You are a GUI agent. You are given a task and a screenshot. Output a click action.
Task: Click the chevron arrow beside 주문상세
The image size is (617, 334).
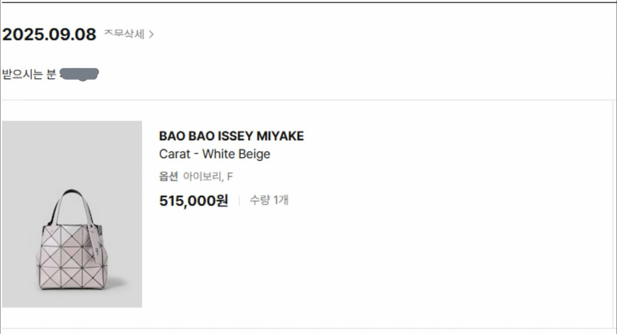pos(151,35)
